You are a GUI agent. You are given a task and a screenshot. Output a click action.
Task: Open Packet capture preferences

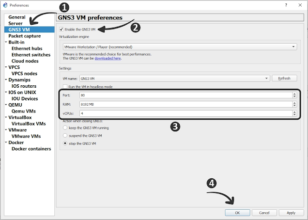(x=25, y=36)
